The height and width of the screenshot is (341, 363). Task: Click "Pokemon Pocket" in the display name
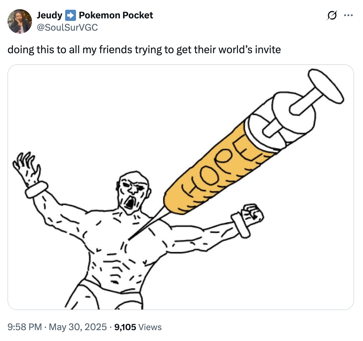click(116, 15)
